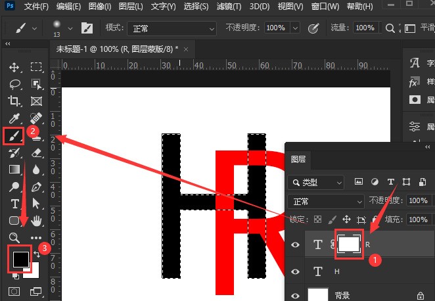This screenshot has height=301, width=435.
Task: Select the Lasso tool
Action: click(14, 84)
